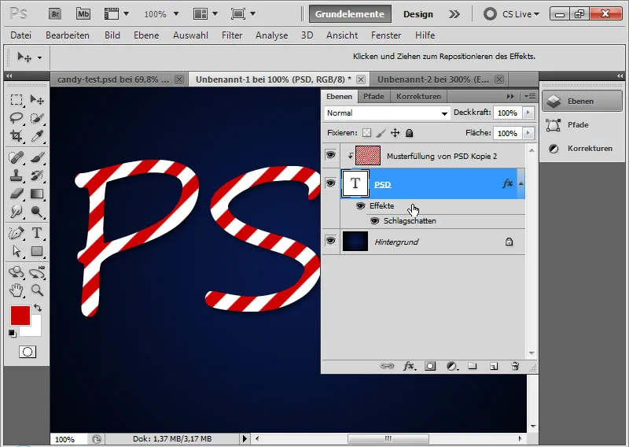Viewport: 629px width, 447px height.
Task: Open Korrekturen panel from collapsed dock
Action: click(582, 149)
